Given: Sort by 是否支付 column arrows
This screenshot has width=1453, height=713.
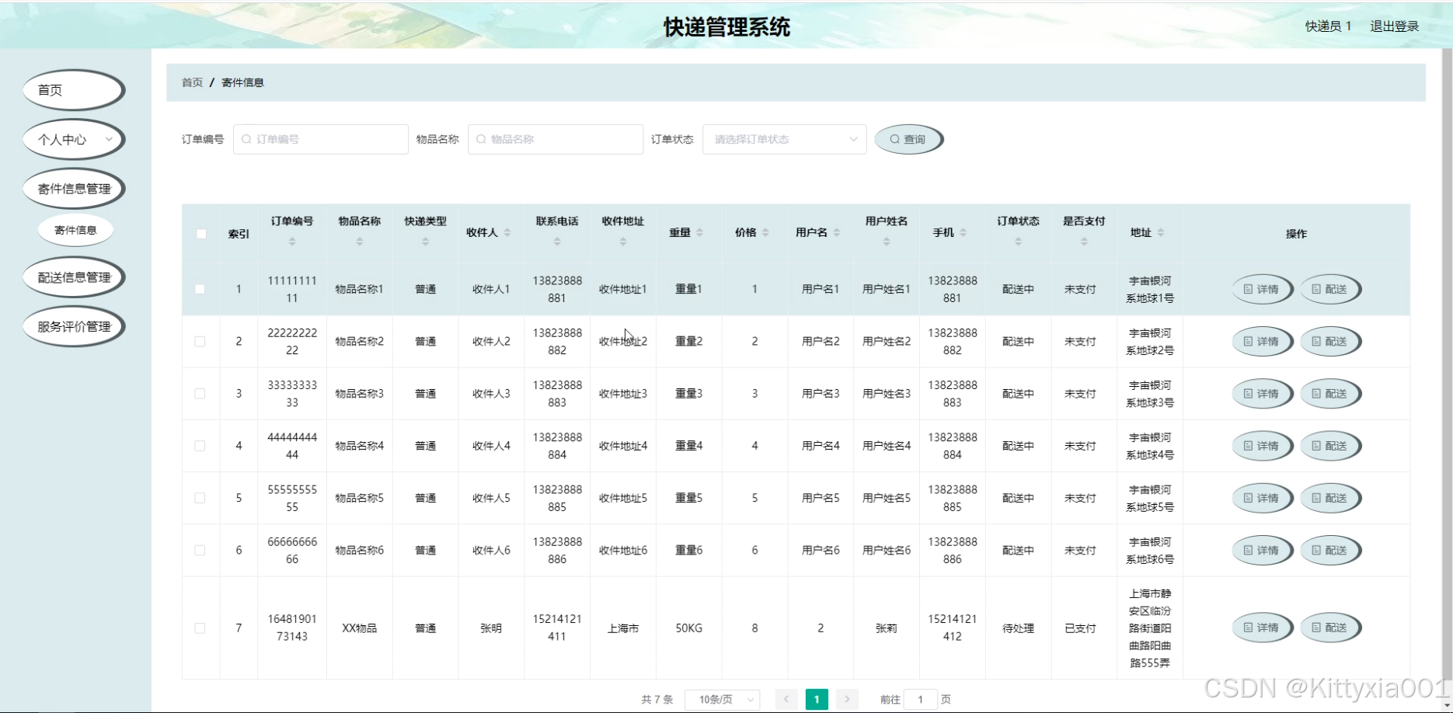Looking at the screenshot, I should pos(1084,242).
